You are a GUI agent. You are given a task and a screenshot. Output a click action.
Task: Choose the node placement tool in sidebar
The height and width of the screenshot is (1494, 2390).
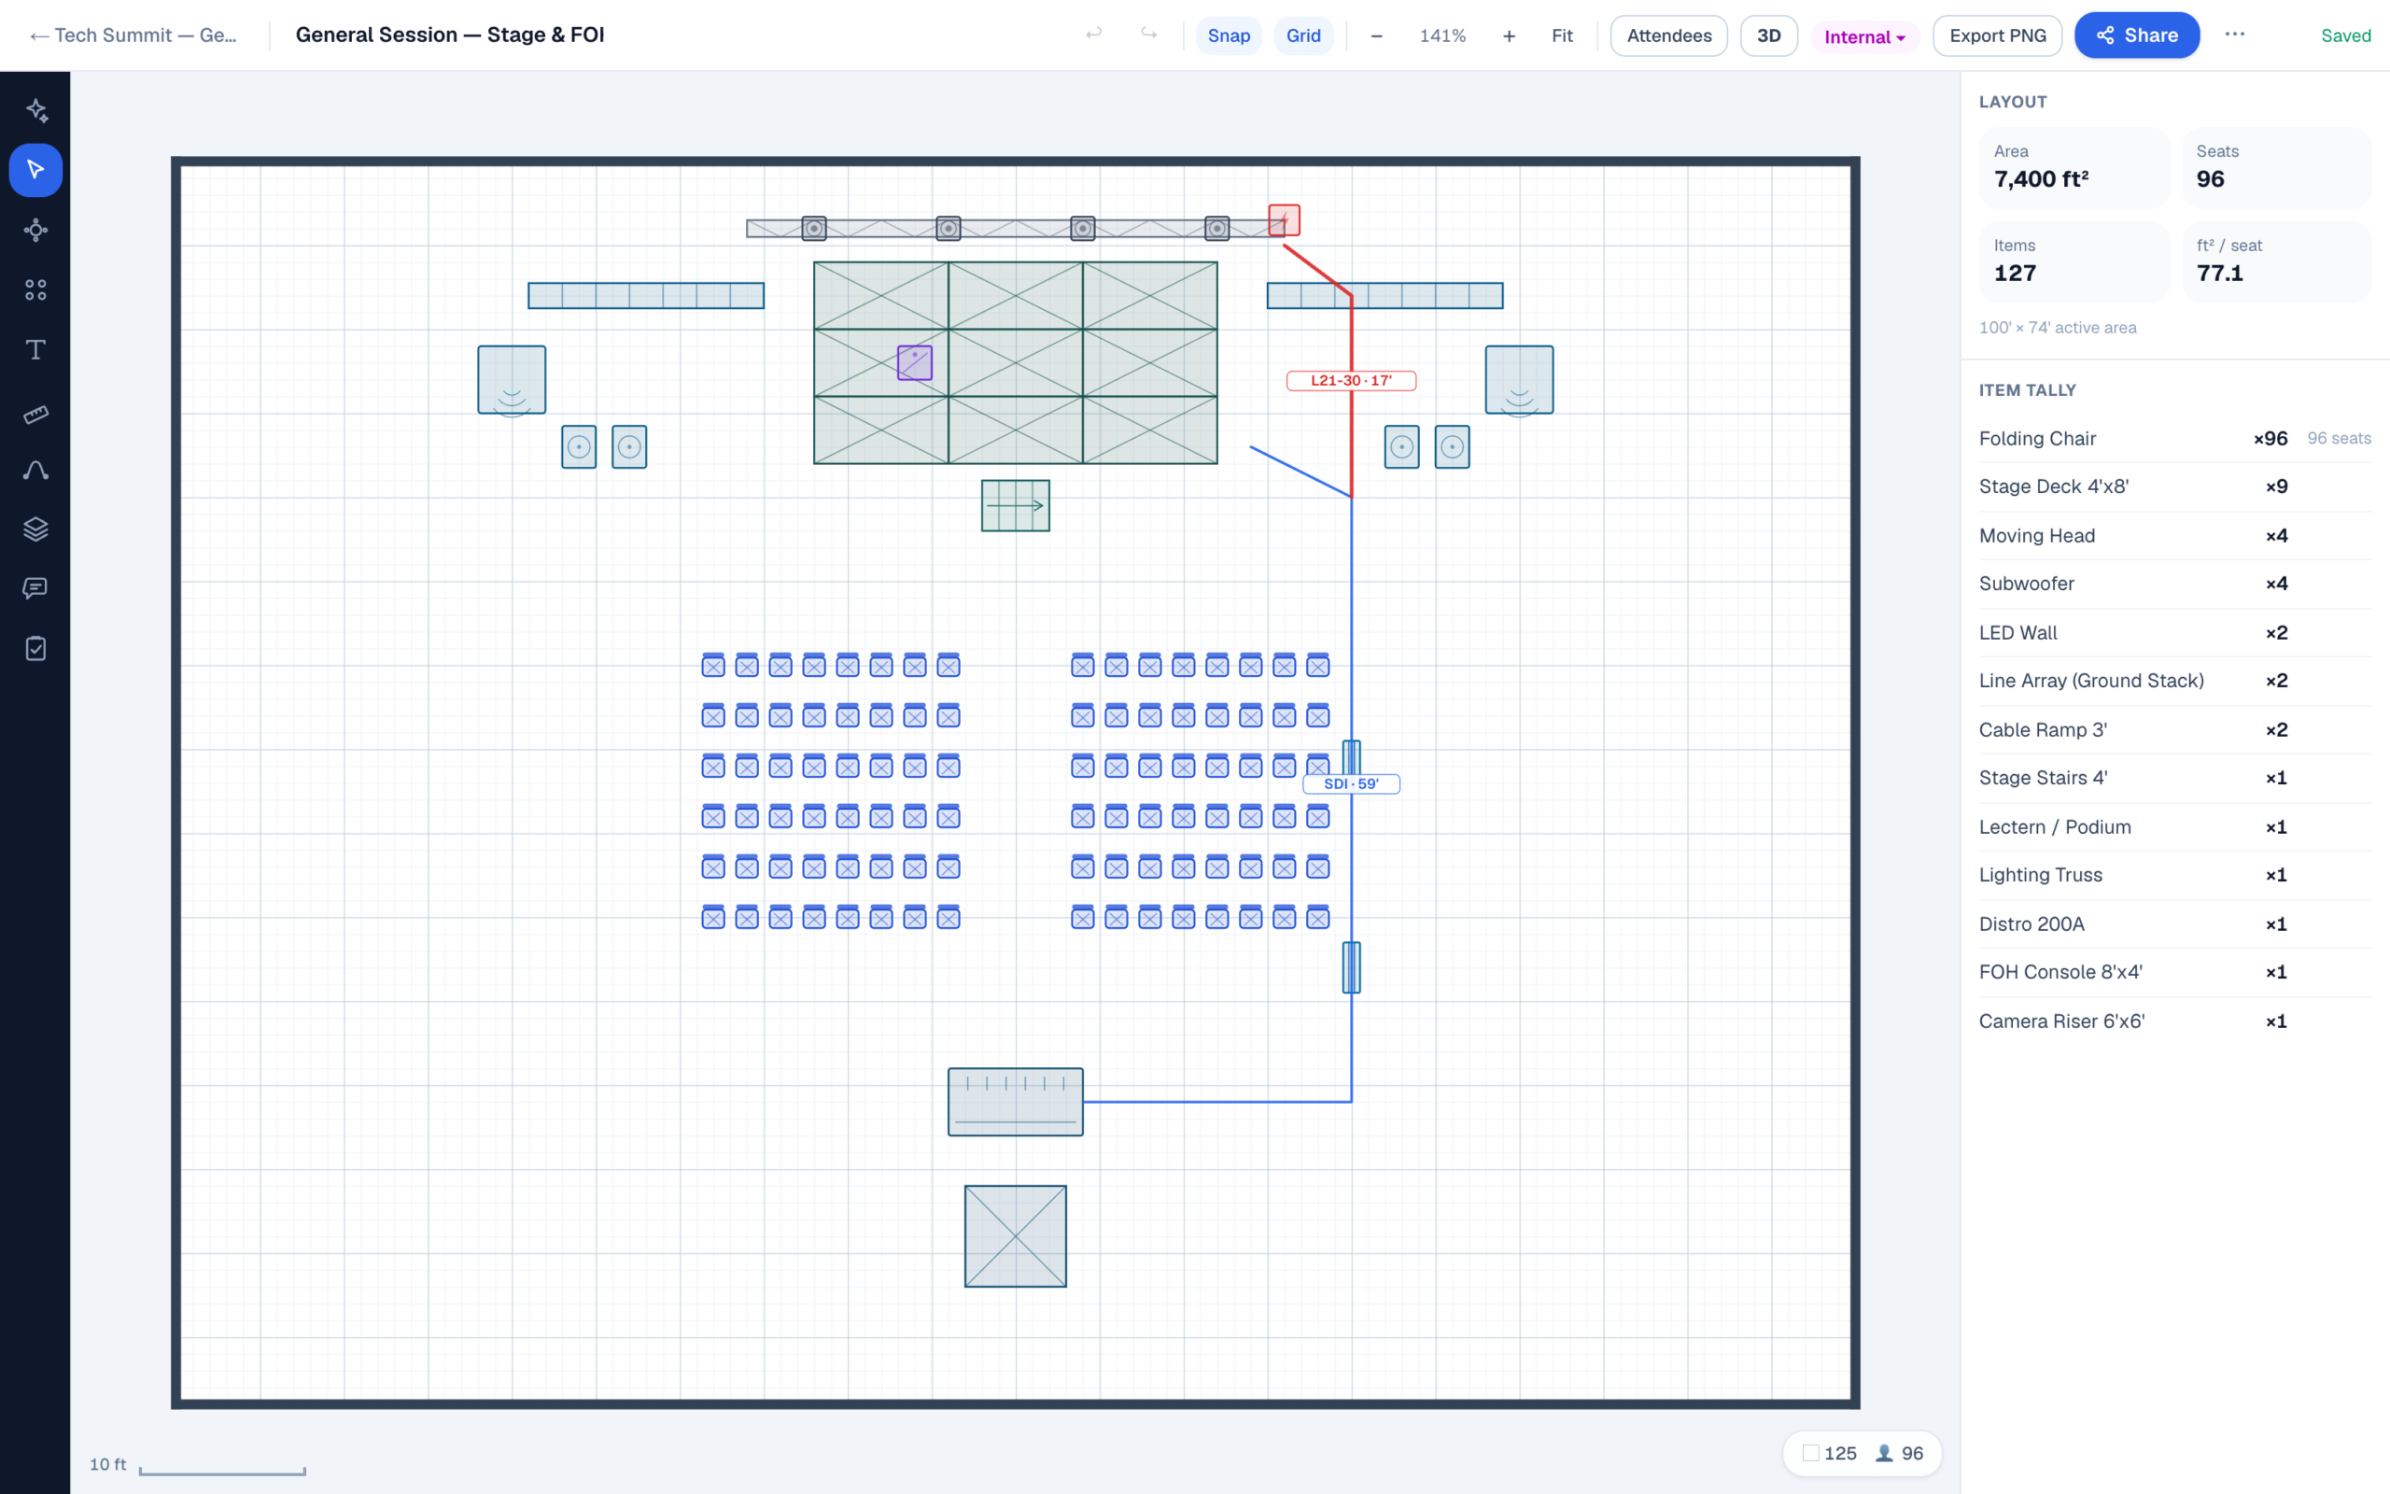(x=35, y=231)
